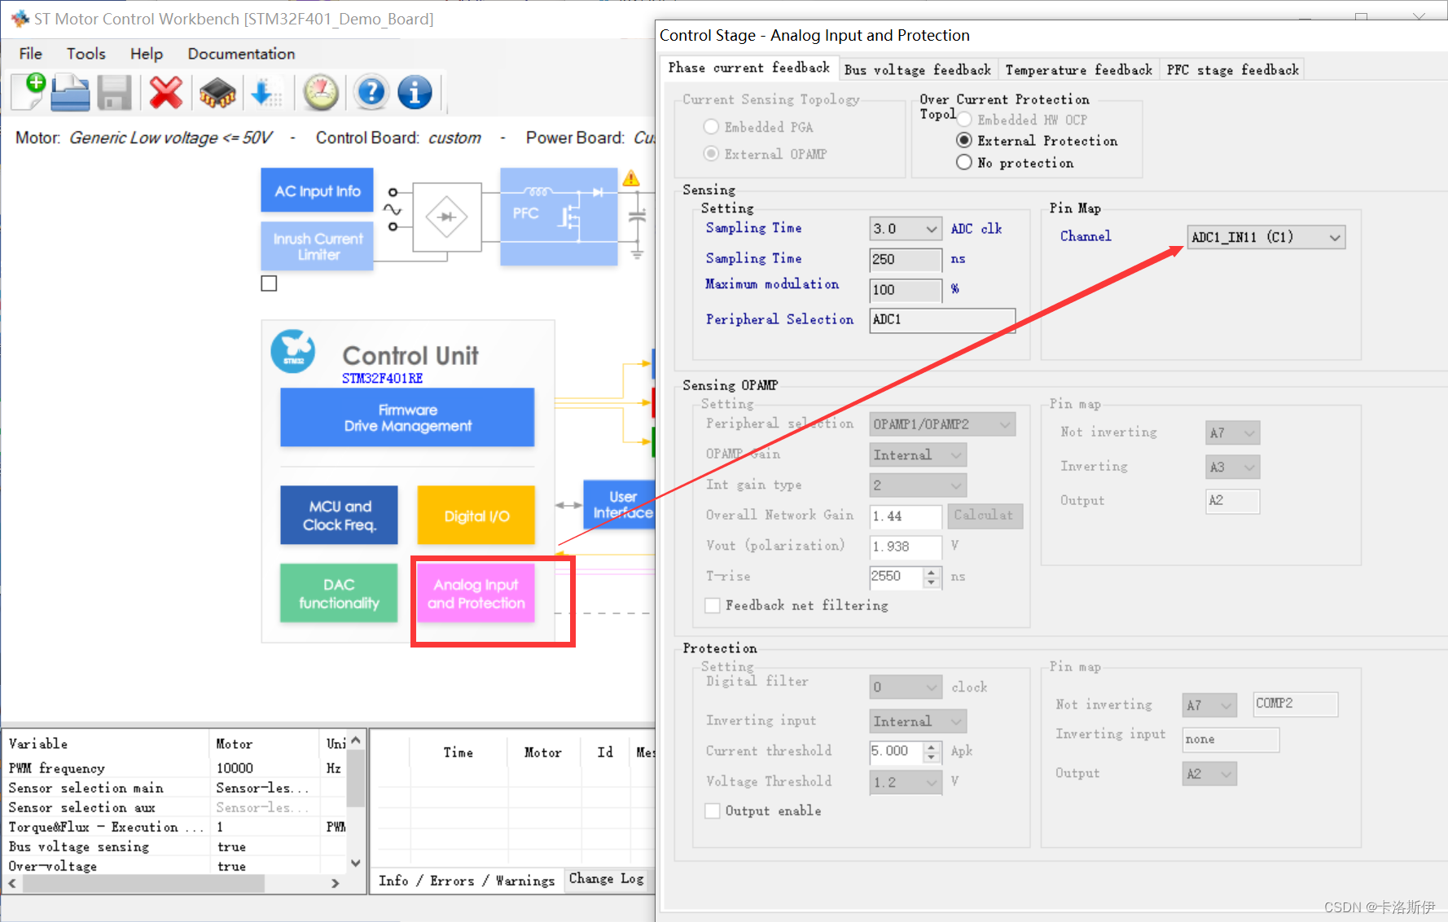Click the blue question mark help icon

(x=371, y=93)
